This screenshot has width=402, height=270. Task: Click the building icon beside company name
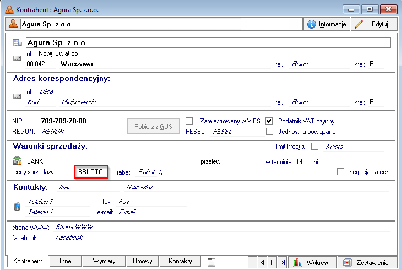coord(17,43)
